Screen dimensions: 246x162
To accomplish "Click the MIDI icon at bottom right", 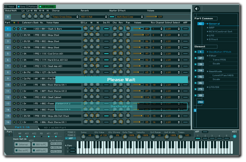I will tap(234, 136).
